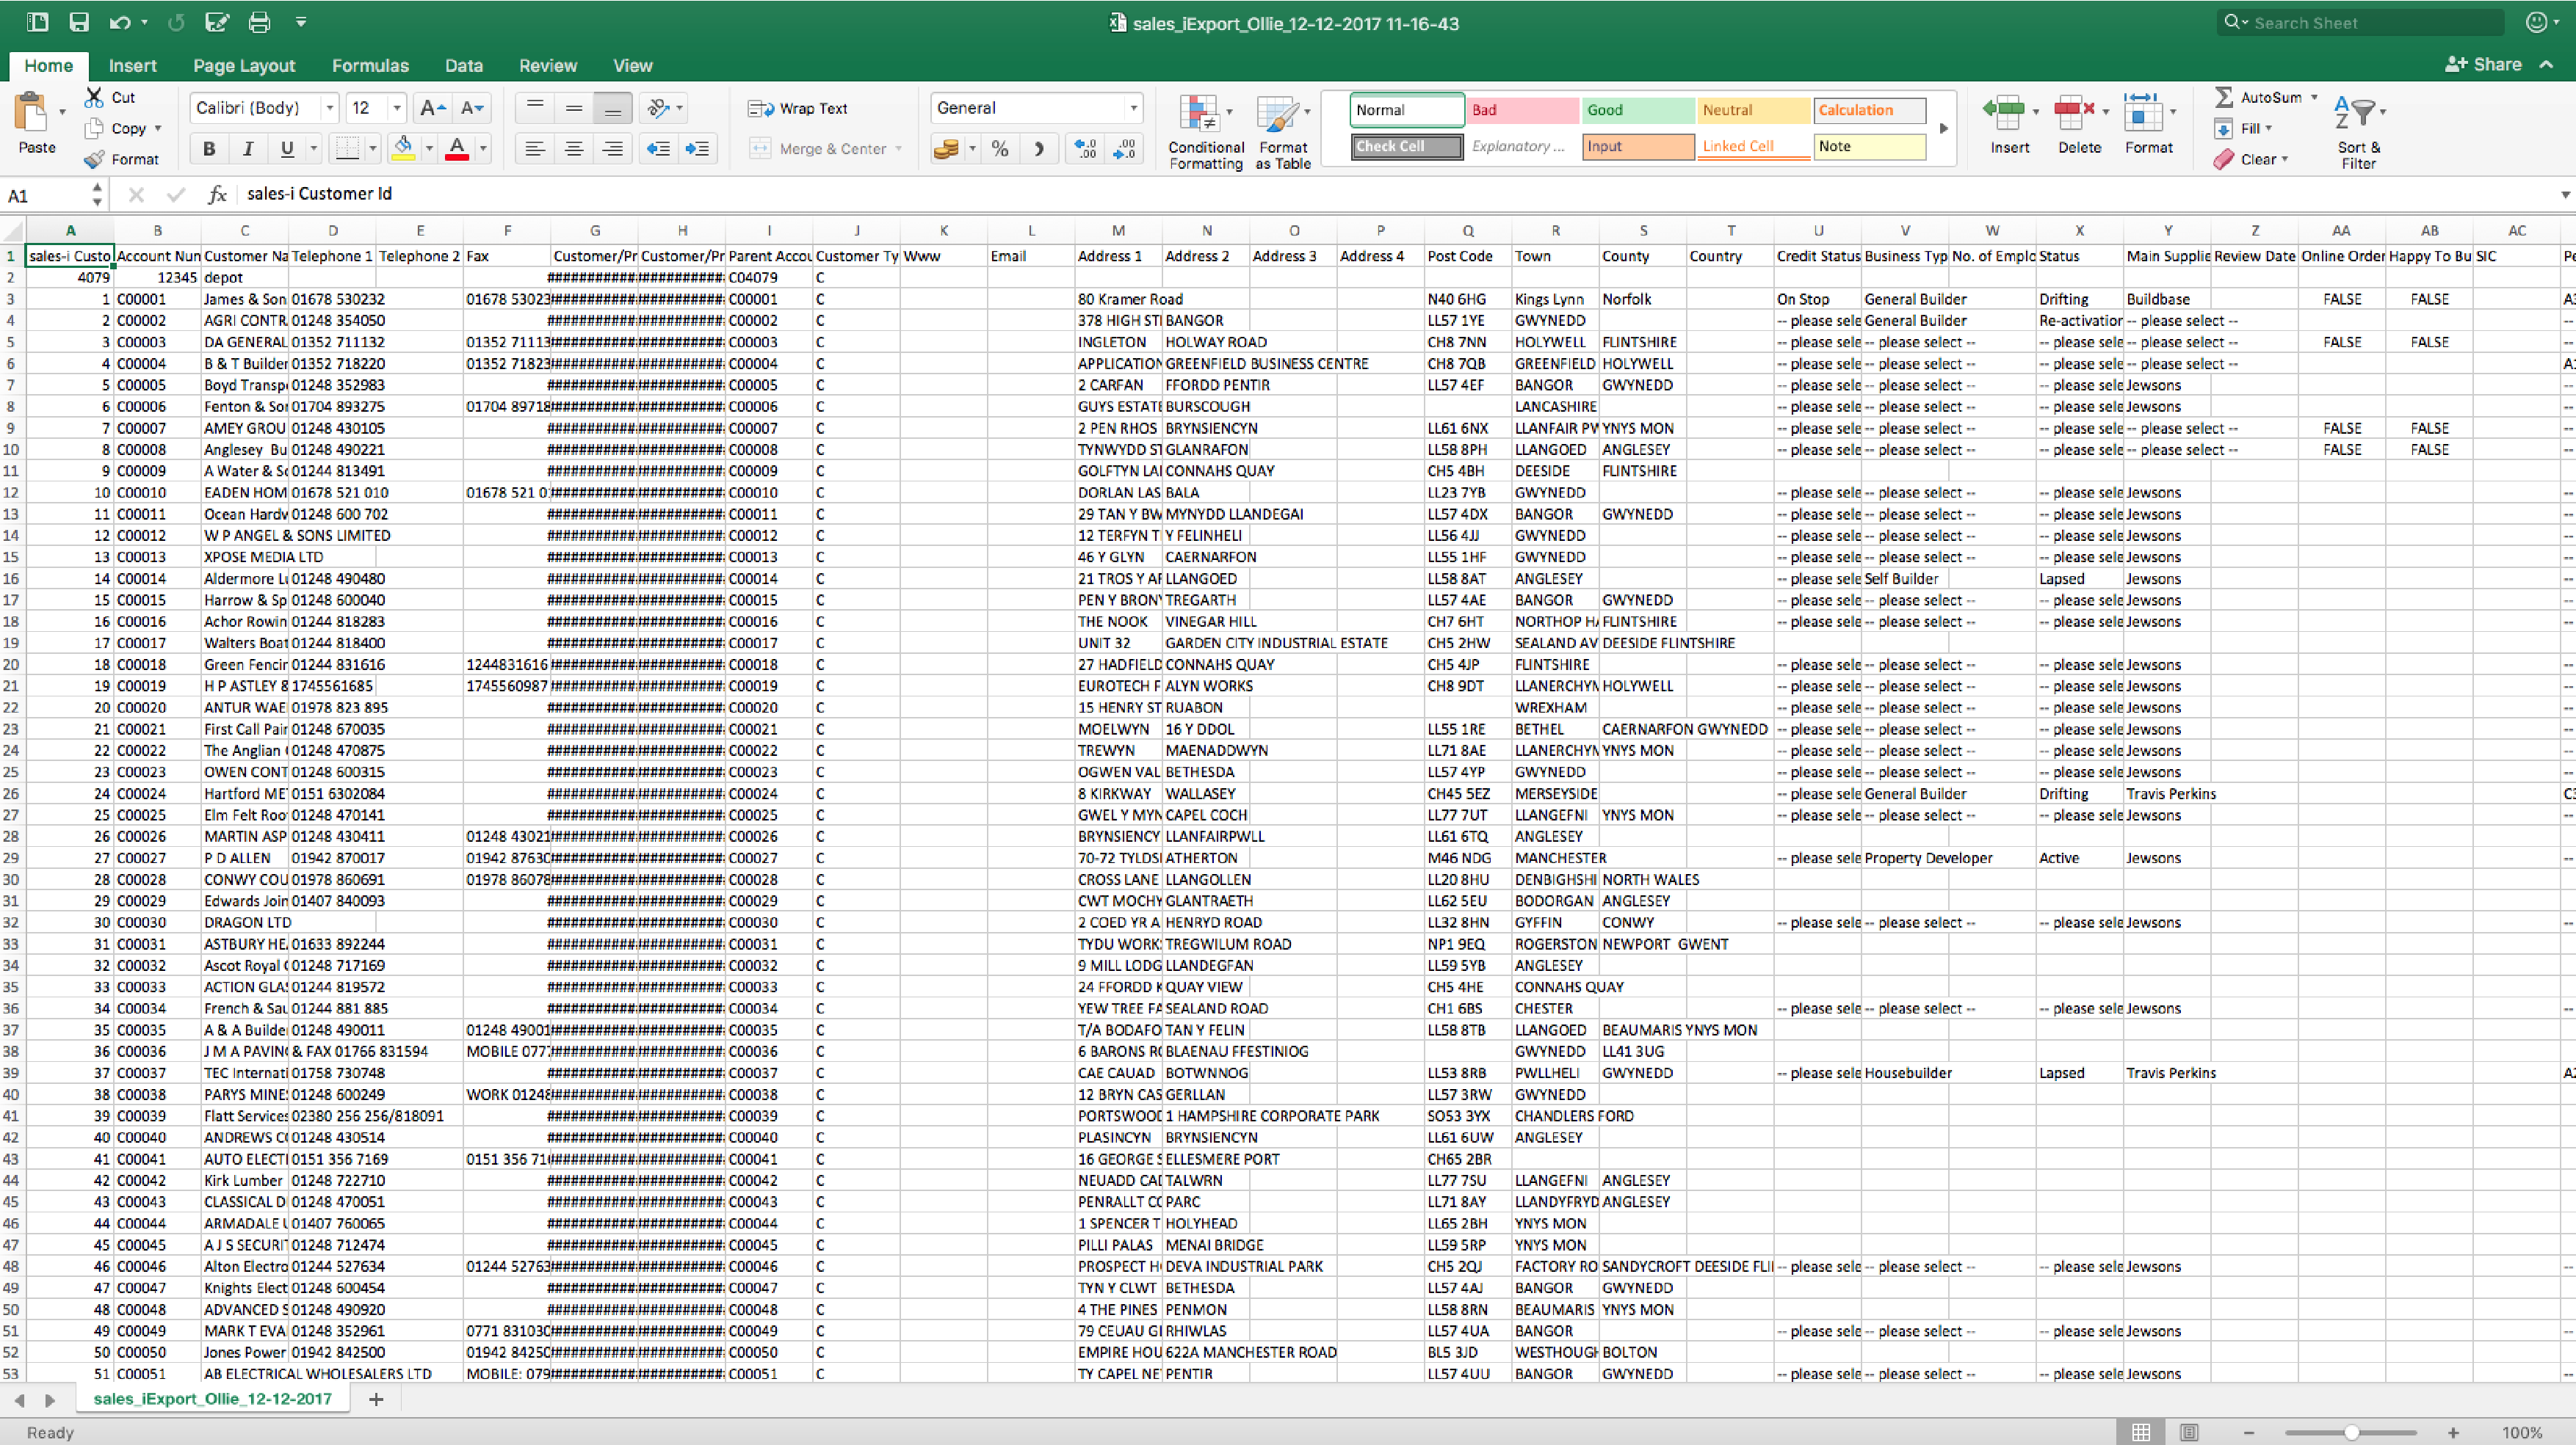
Task: Click the Insert cells icon
Action: coord(2004,113)
